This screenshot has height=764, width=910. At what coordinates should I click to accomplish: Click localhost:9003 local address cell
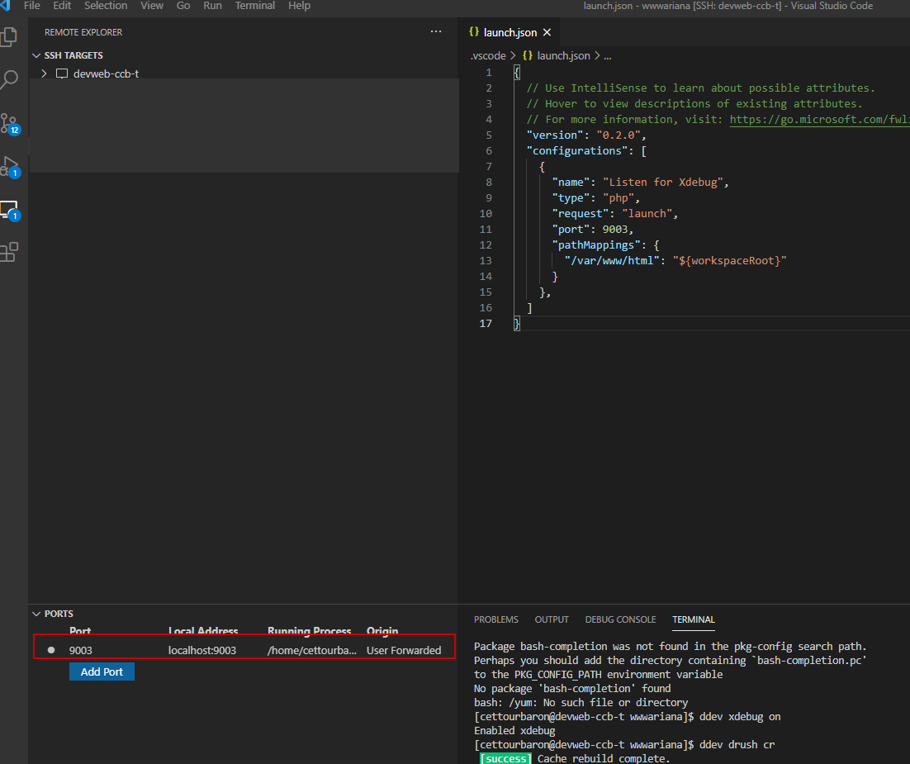click(202, 650)
